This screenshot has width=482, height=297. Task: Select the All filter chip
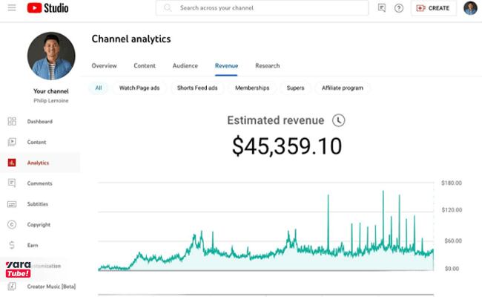(99, 88)
